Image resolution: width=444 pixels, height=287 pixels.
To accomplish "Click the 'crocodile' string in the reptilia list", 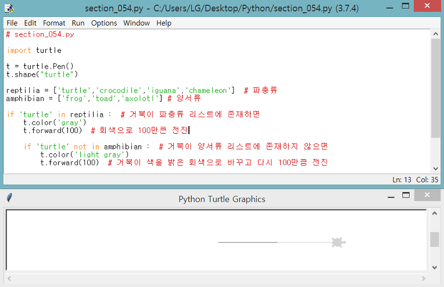I will 119,91.
